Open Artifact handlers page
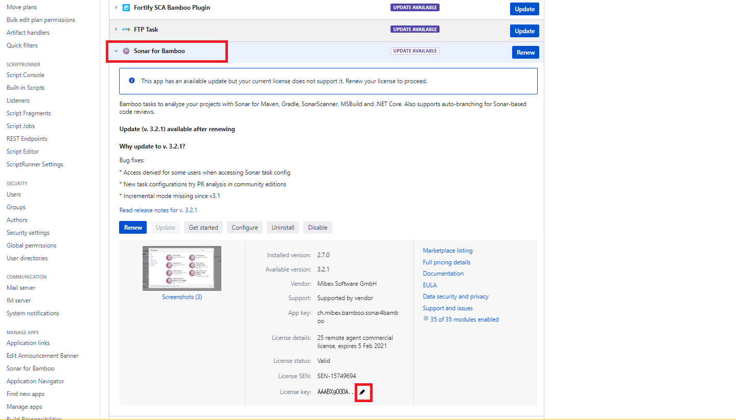736x420 pixels. (x=28, y=33)
